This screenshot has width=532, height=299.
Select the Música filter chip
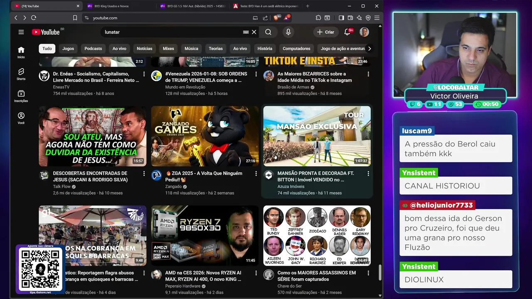click(x=191, y=49)
